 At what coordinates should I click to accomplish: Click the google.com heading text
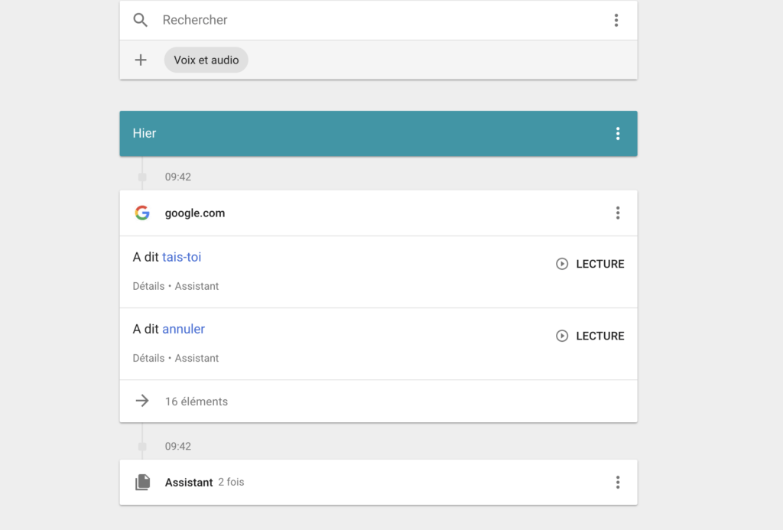[195, 213]
